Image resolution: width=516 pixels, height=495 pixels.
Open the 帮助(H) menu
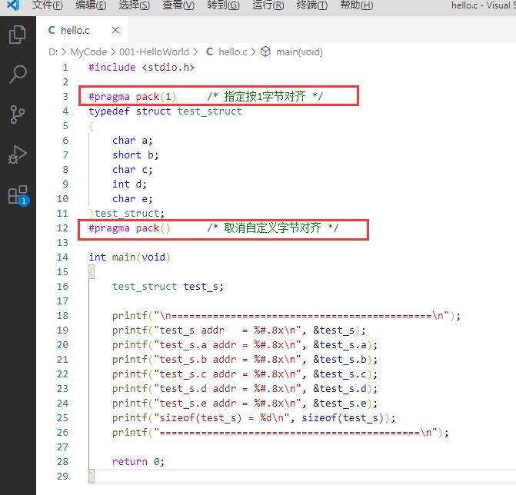coord(357,5)
